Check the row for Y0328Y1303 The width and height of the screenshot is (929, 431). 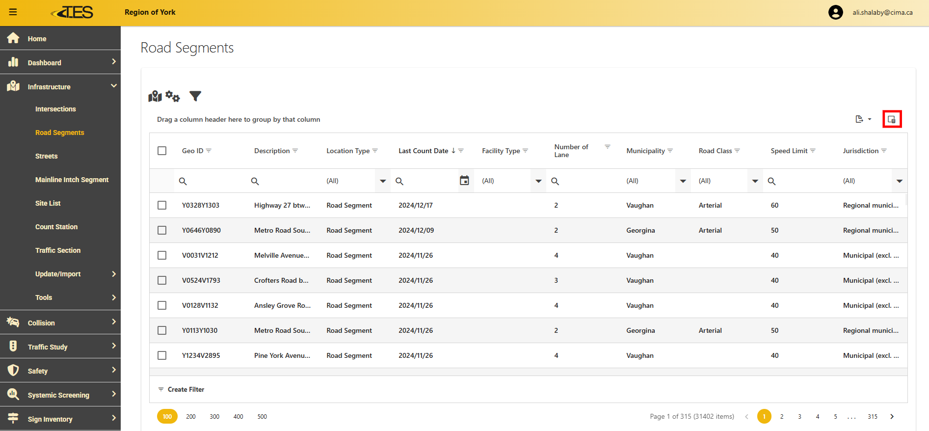pos(162,205)
